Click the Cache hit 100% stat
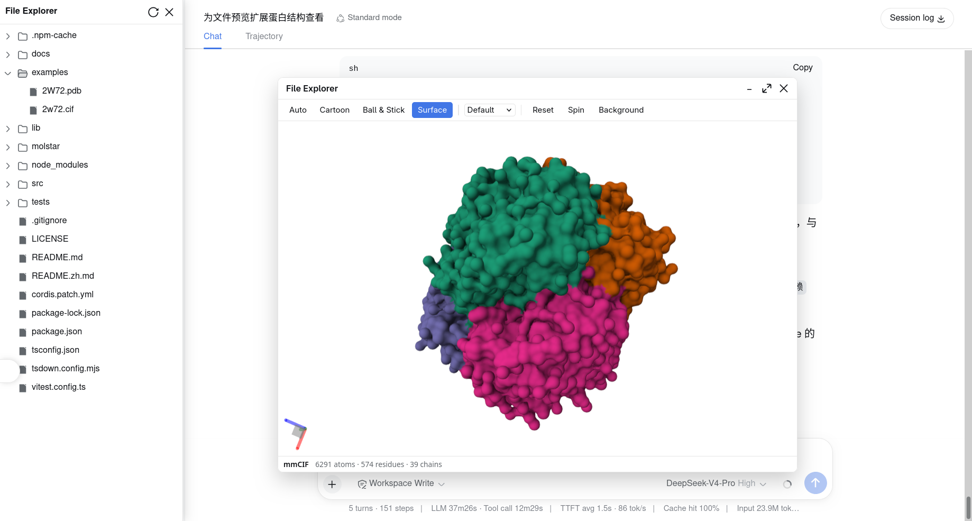Image resolution: width=972 pixels, height=521 pixels. click(x=691, y=508)
